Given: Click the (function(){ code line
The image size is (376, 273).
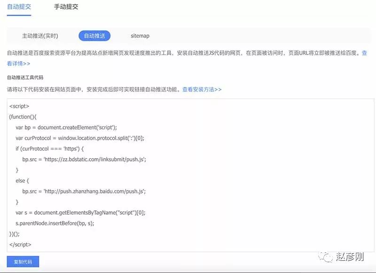Looking at the screenshot, I should tap(23, 117).
